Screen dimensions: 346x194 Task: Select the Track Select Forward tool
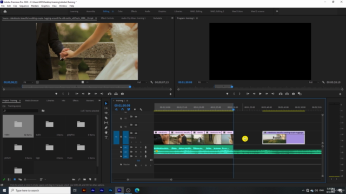[x=106, y=108]
